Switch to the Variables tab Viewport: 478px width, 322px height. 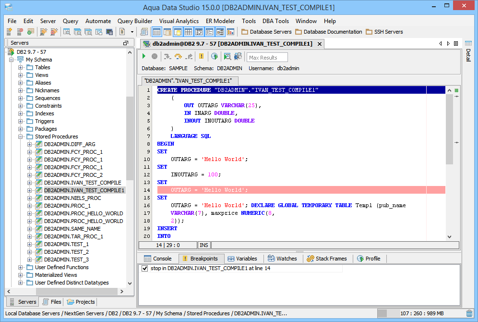click(242, 259)
